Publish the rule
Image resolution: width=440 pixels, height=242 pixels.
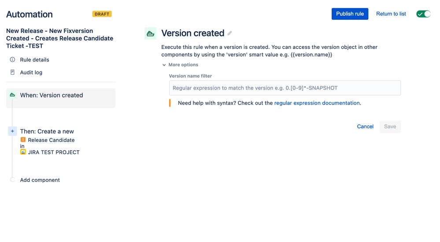[x=350, y=14]
